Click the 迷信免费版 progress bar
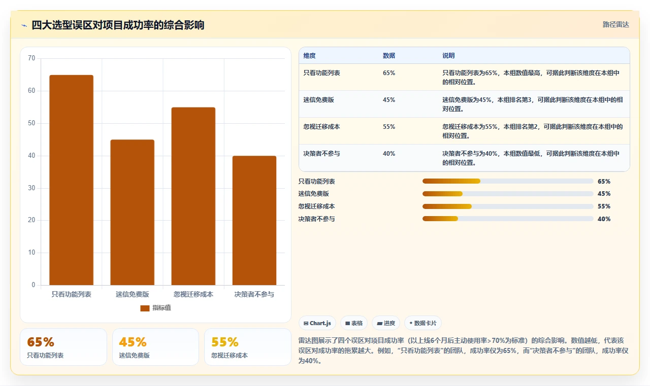 (508, 194)
